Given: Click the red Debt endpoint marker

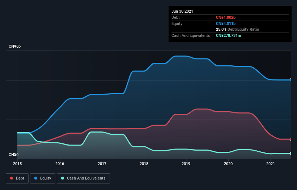Looking at the screenshot, I should 291,139.
